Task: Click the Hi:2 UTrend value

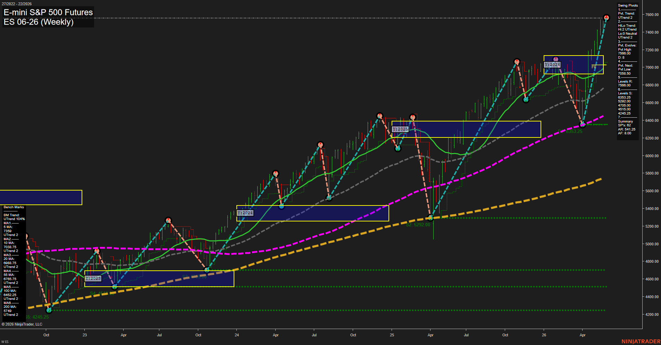Action: [x=627, y=30]
